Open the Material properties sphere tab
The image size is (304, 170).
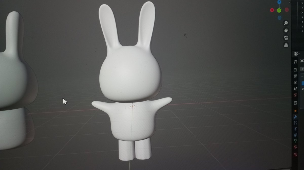coord(295,147)
